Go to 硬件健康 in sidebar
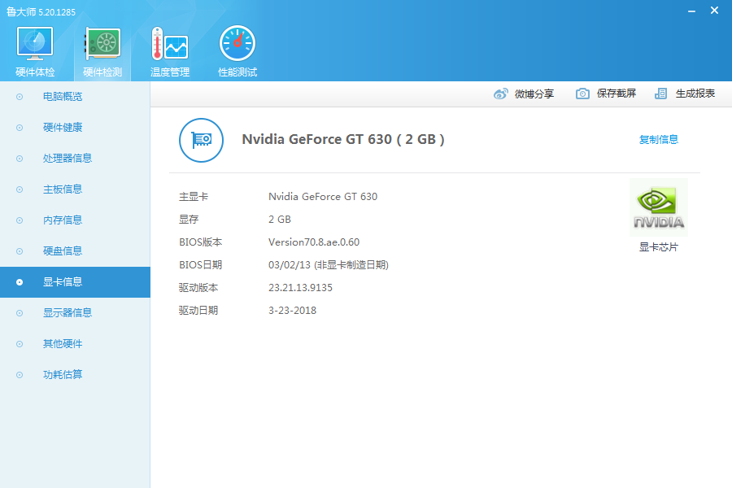Image resolution: width=732 pixels, height=488 pixels. [63, 128]
